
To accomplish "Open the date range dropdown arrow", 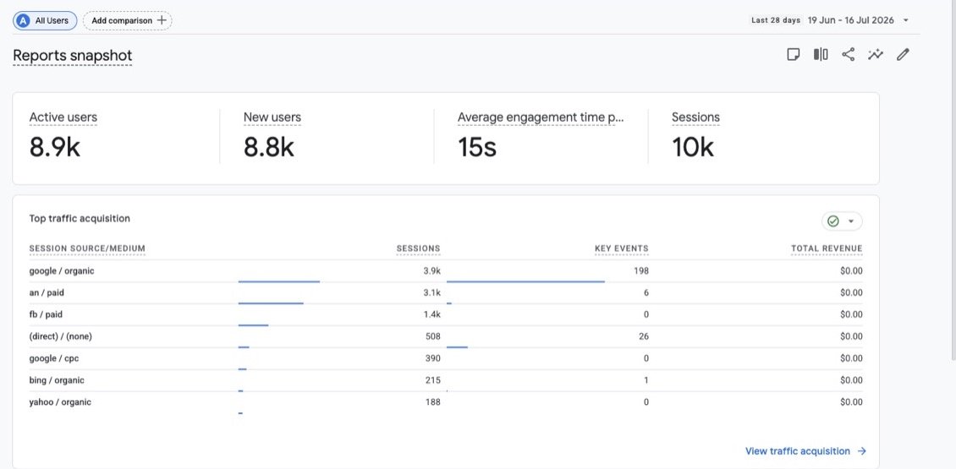I will click(x=906, y=20).
